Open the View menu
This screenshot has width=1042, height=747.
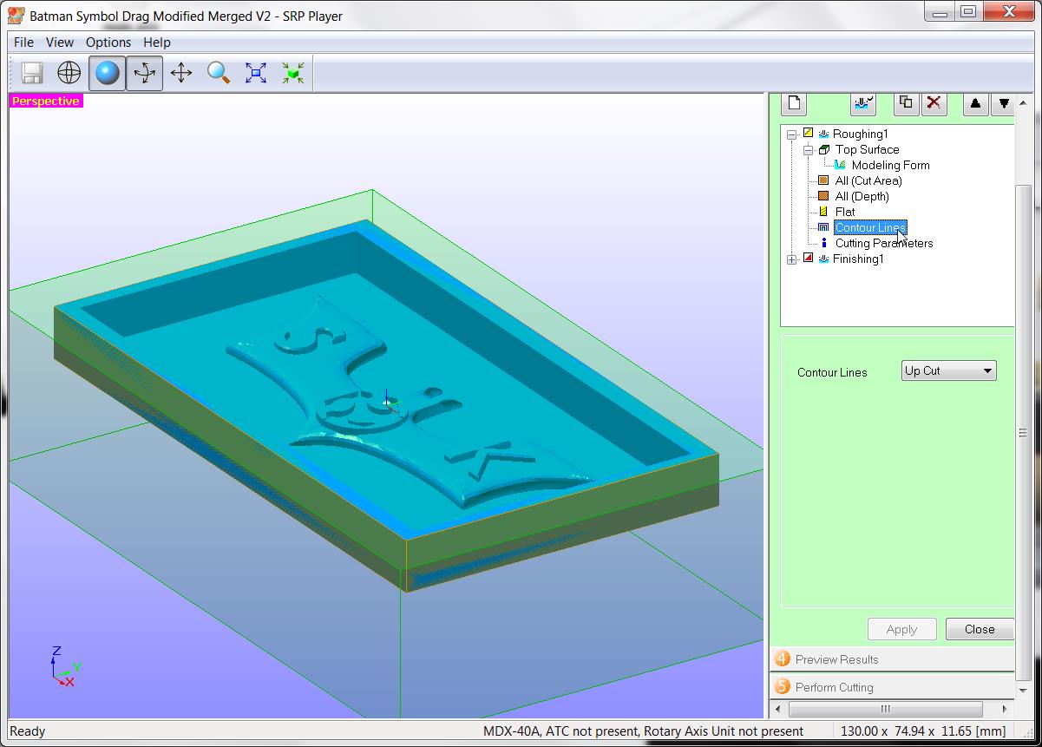(x=60, y=42)
